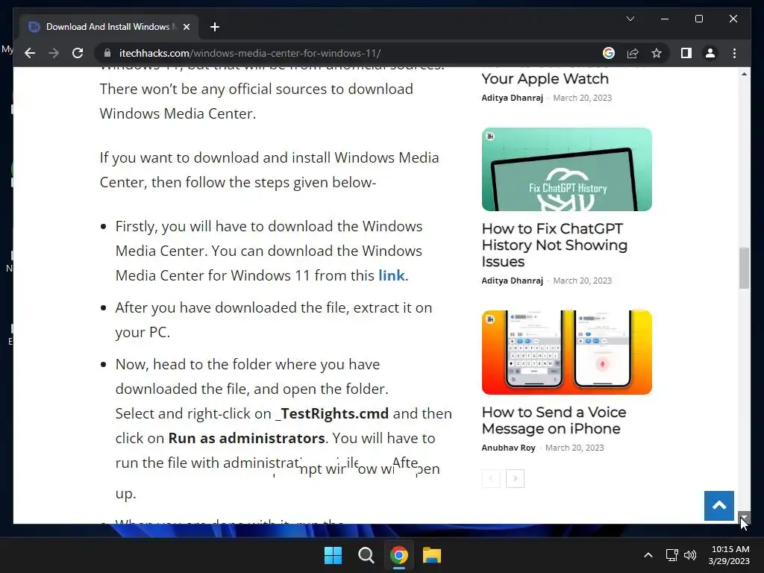Open the Chrome side panel
This screenshot has height=573, width=764.
[x=686, y=53]
